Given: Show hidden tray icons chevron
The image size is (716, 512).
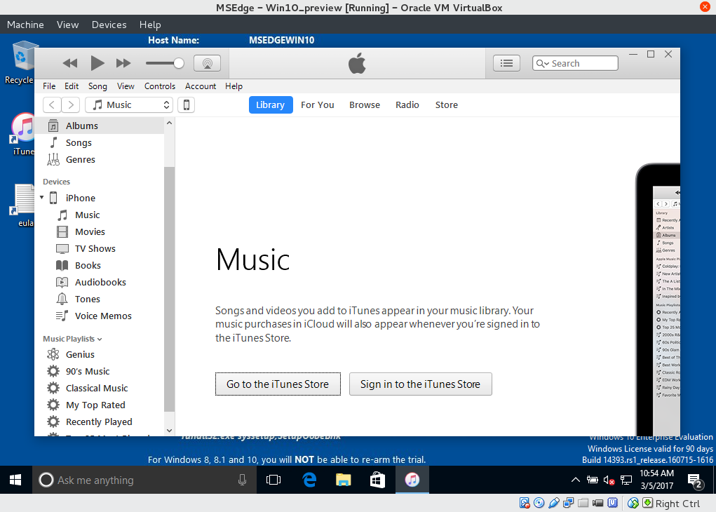Looking at the screenshot, I should point(576,480).
